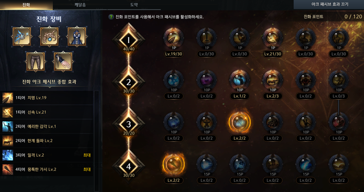Select the 3티어 일격 Lv.2 list entry
Screen dimensions: 364x192
click(47, 155)
